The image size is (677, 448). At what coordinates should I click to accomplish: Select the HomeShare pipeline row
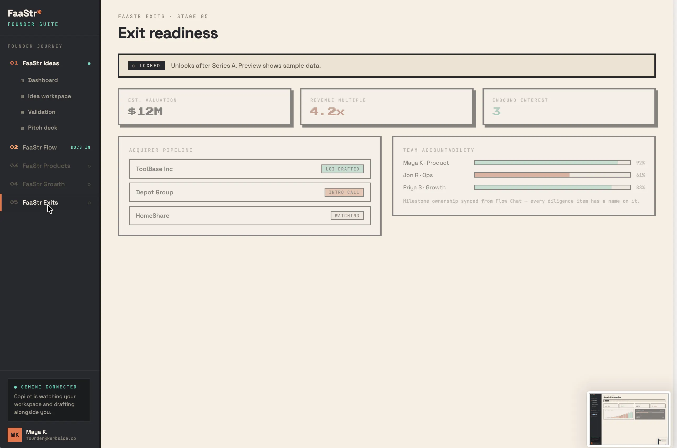(250, 216)
